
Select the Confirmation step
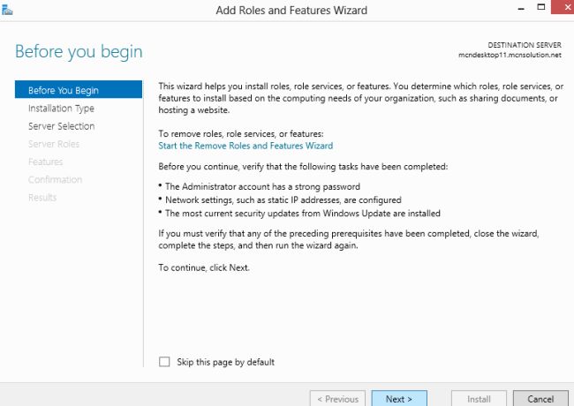[55, 179]
